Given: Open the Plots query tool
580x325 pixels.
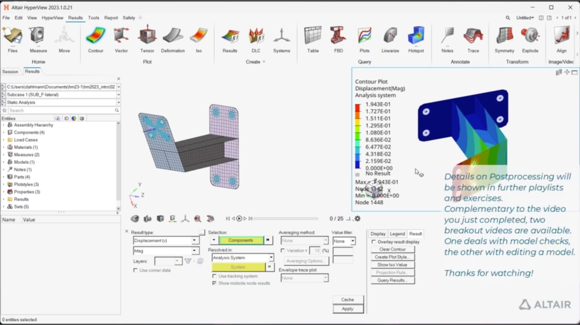Looking at the screenshot, I should [x=365, y=40].
